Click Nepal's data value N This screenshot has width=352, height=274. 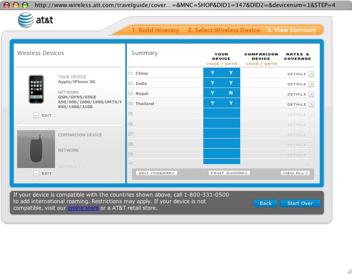tap(231, 93)
